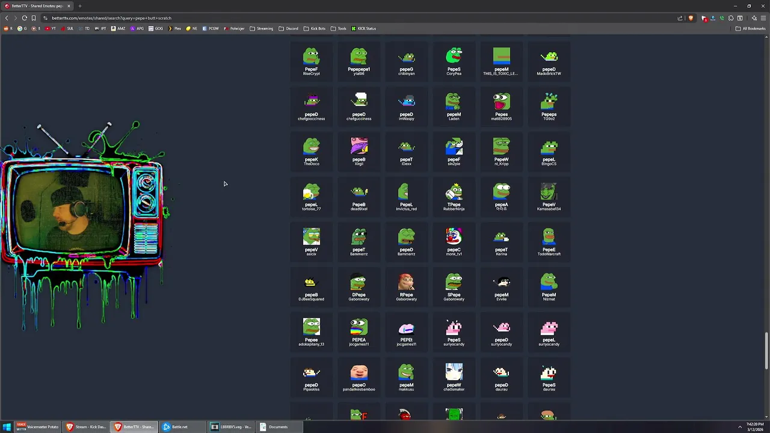This screenshot has height=433, width=770.
Task: Open the TPepe emote by RubberNinja
Action: [x=454, y=196]
